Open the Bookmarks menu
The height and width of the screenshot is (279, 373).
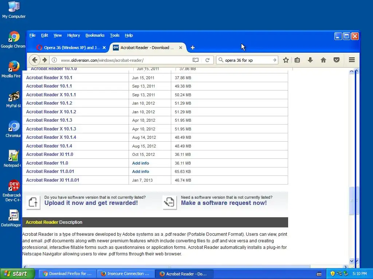[x=95, y=35]
